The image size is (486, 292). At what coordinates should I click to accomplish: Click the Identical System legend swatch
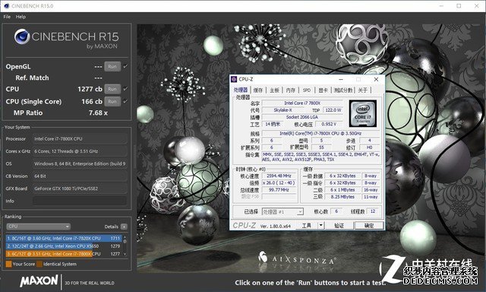click(39, 264)
